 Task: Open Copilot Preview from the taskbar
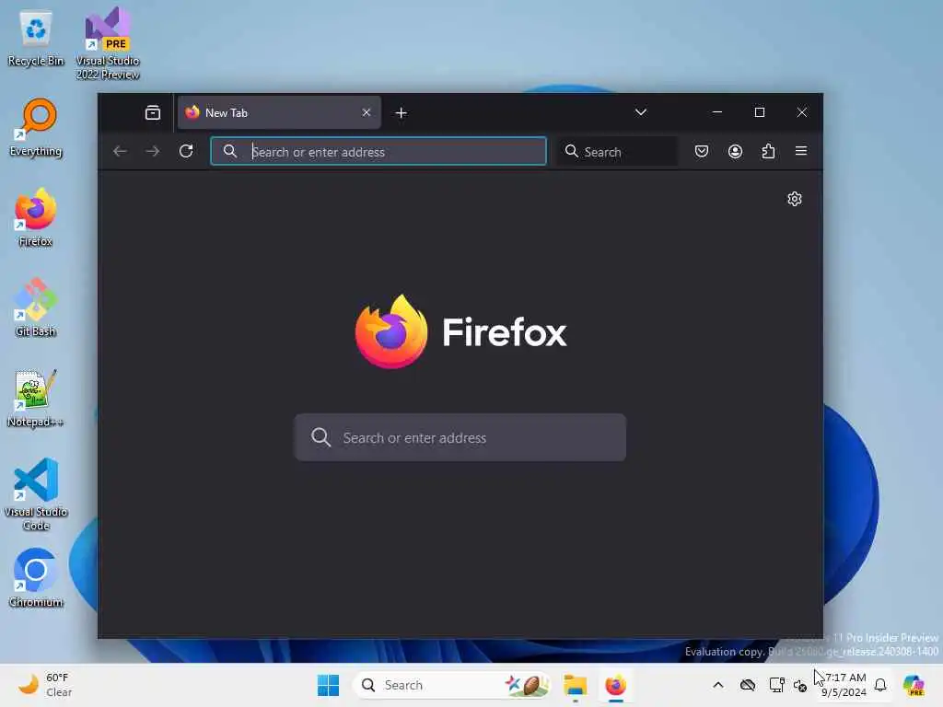(914, 685)
